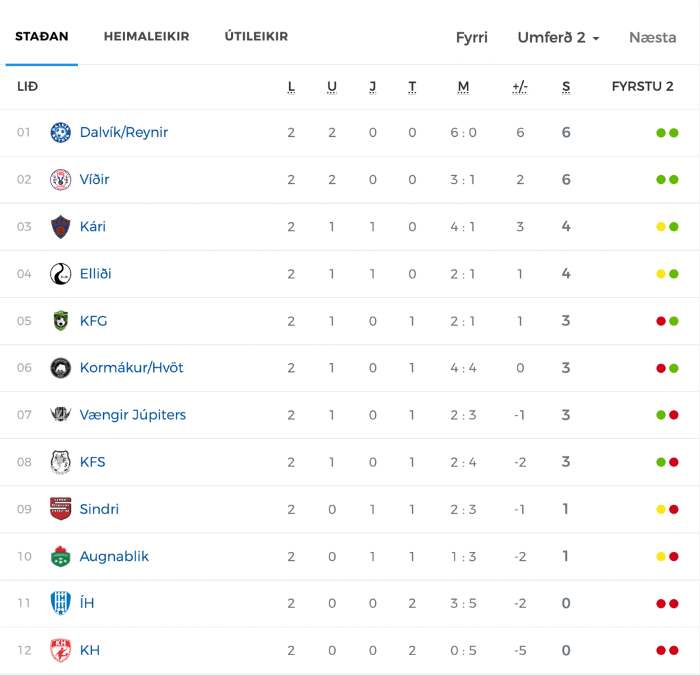Open the Umferð 2 round dropdown
The image size is (700, 675).
558,38
